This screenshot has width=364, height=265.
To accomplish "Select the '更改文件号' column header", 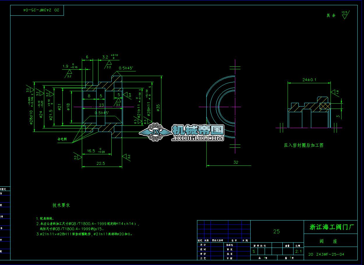I will click(217, 241).
